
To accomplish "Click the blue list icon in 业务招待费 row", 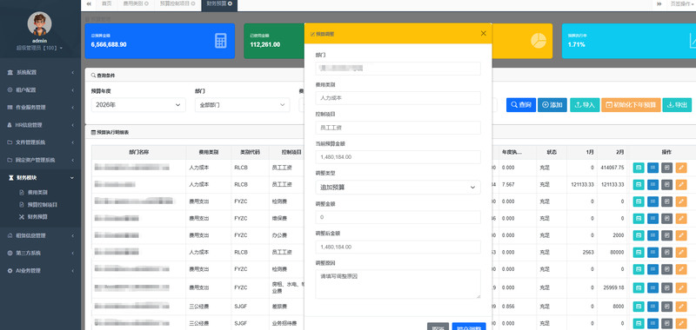I will [653, 323].
